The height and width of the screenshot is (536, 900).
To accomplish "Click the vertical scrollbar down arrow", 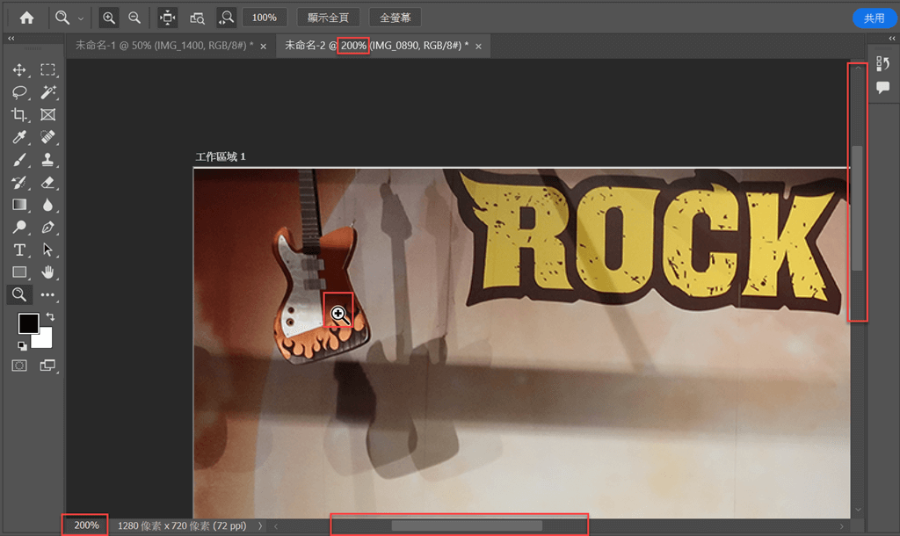I will pos(858,510).
